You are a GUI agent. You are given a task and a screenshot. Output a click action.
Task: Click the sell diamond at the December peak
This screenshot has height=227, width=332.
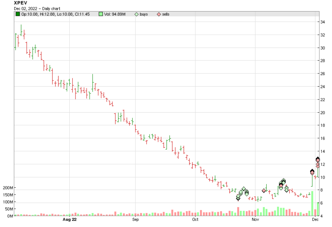click(x=317, y=159)
